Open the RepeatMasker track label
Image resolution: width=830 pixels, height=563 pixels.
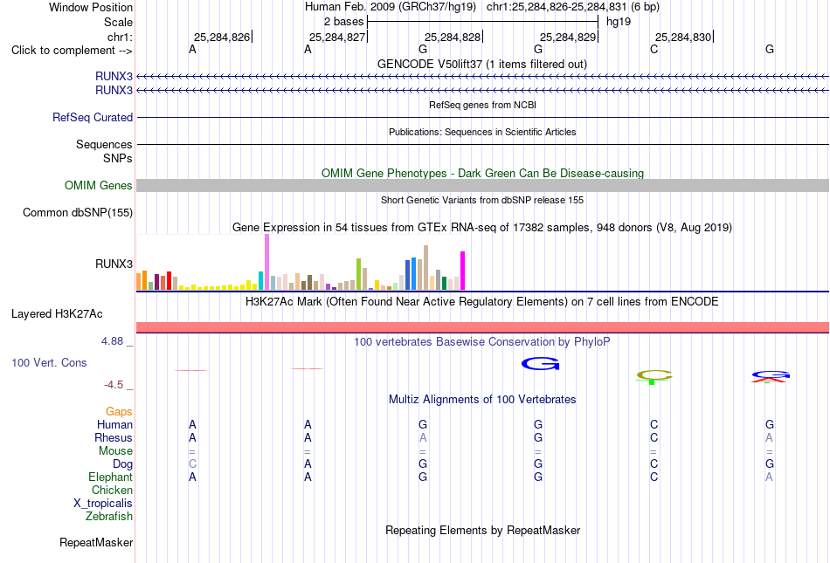click(96, 542)
